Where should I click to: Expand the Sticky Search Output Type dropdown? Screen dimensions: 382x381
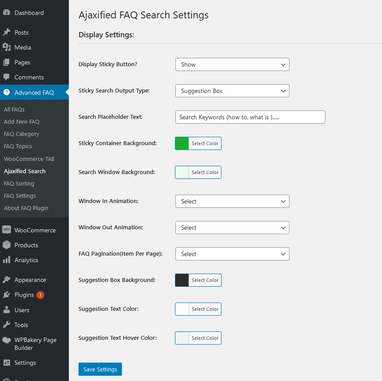(x=232, y=91)
